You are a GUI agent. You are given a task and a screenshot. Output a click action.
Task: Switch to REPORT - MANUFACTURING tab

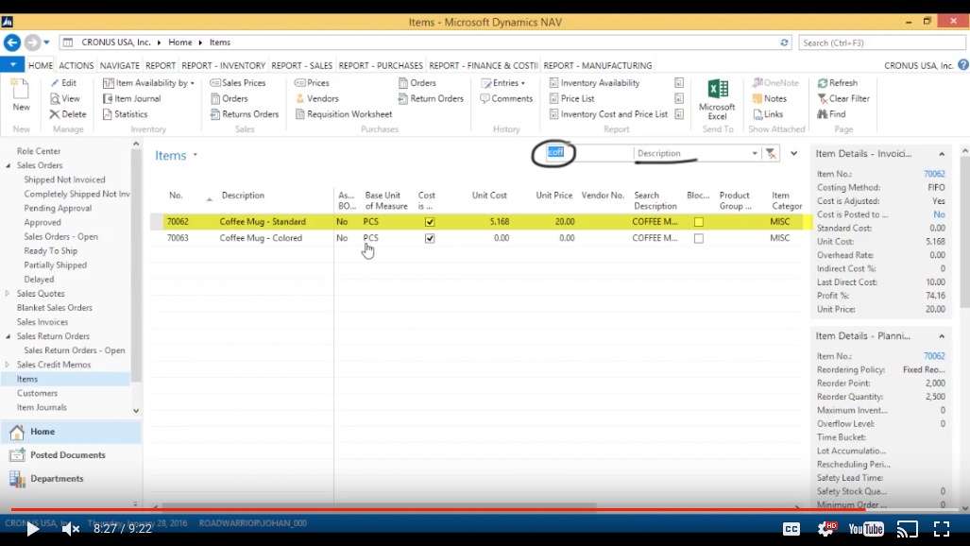point(598,65)
